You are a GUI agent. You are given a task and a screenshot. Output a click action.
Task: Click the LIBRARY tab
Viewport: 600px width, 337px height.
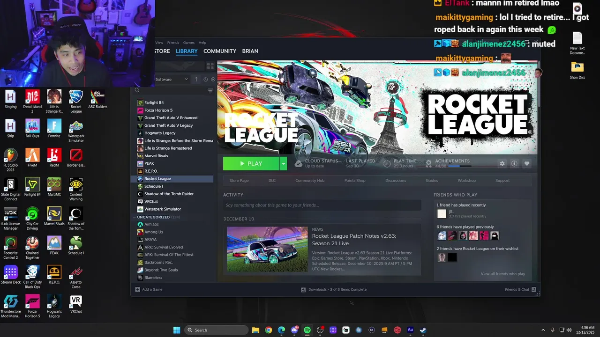pyautogui.click(x=187, y=51)
